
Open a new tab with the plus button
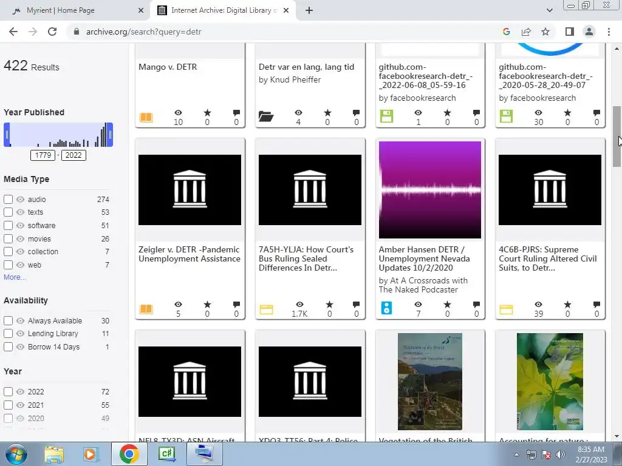(309, 10)
